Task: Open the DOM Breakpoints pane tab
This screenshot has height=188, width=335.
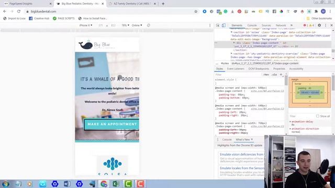Action: (x=259, y=68)
